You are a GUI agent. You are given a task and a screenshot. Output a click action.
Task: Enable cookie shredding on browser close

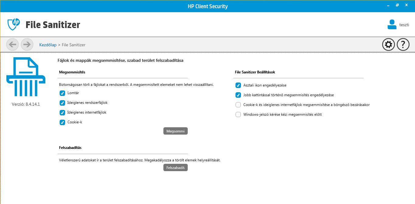[238, 105]
